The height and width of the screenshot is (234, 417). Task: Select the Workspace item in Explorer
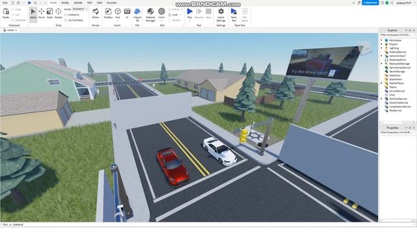tap(395, 40)
